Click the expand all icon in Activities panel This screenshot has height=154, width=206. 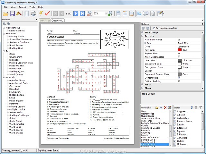click(4, 24)
